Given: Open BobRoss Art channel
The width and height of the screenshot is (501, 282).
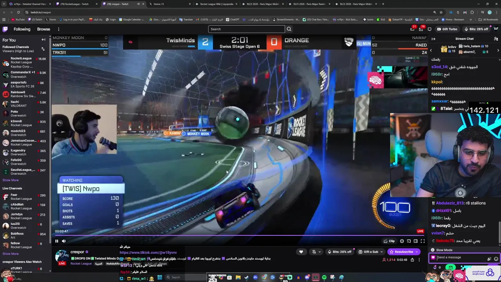Looking at the screenshot, I should [24, 235].
